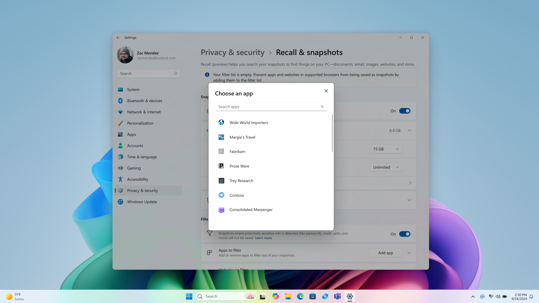
Task: Click the Trey Research app icon
Action: click(x=221, y=180)
